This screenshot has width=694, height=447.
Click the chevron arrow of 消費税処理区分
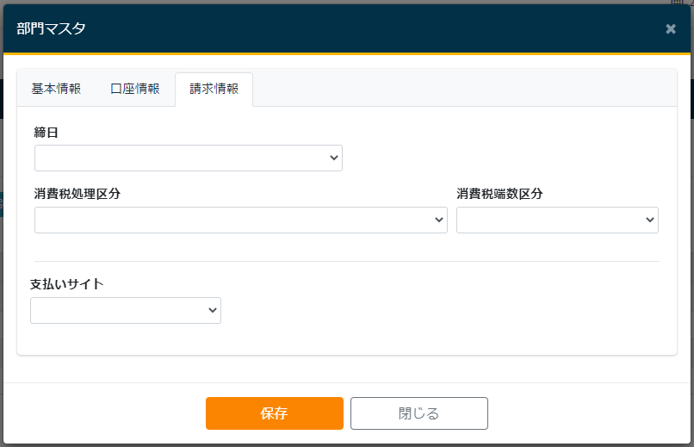(439, 220)
